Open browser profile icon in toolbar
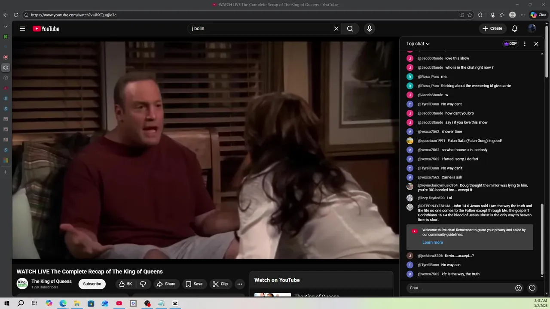Viewport: 550px width, 309px height. pos(512,15)
